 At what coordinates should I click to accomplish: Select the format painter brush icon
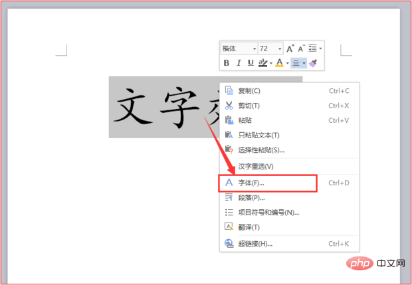314,63
